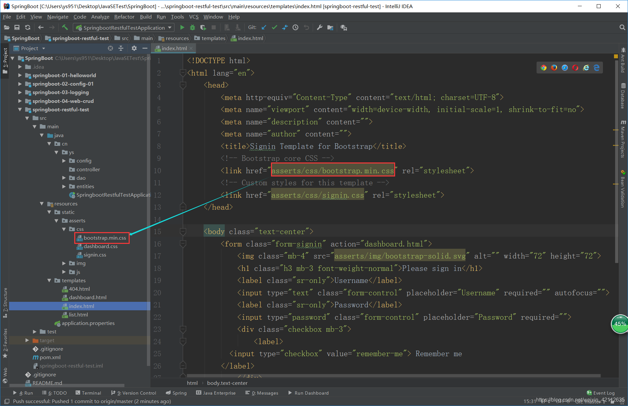
Task: Open the File menu
Action: click(x=7, y=17)
